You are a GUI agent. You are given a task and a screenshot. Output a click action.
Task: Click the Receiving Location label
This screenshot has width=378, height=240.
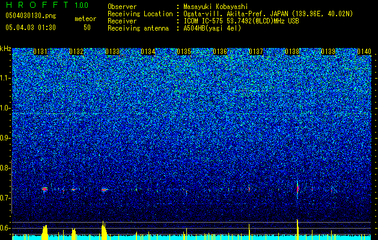pos(140,14)
